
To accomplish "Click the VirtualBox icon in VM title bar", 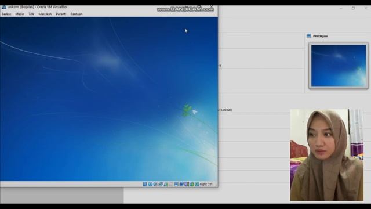I will (4, 7).
